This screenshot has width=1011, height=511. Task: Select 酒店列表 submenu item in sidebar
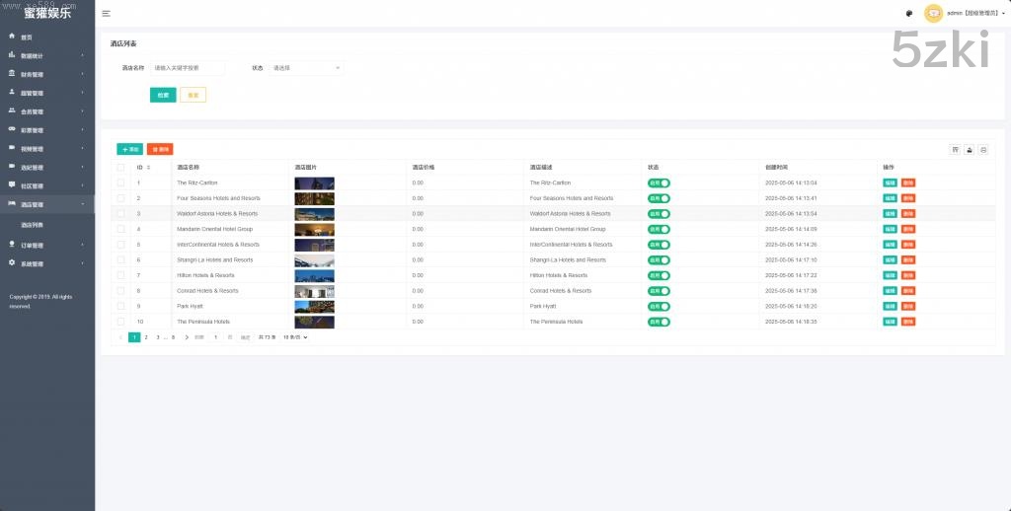[x=33, y=225]
